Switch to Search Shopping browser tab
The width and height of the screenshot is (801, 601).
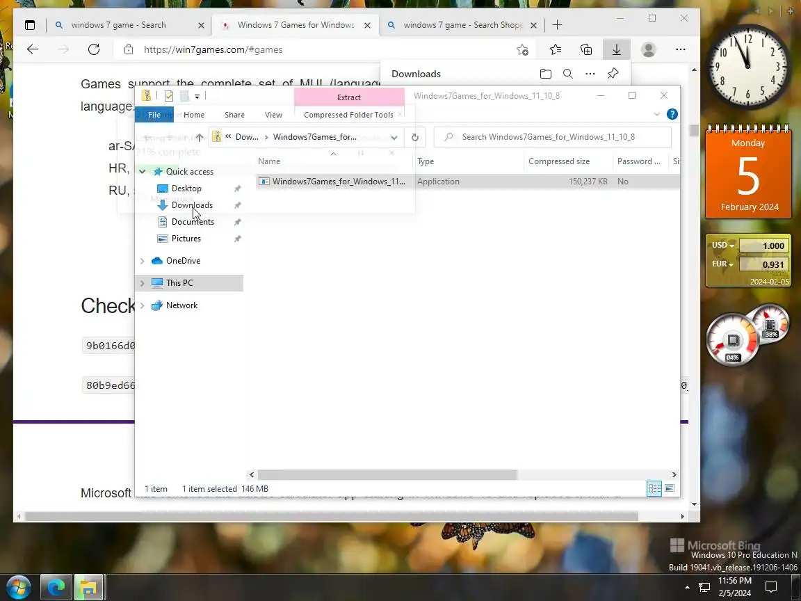463,25
